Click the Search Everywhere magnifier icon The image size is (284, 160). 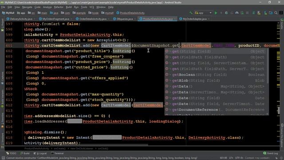click(x=276, y=13)
